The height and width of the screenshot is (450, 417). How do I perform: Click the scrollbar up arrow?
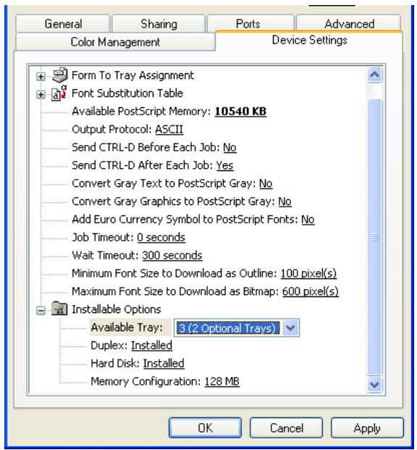tap(374, 75)
